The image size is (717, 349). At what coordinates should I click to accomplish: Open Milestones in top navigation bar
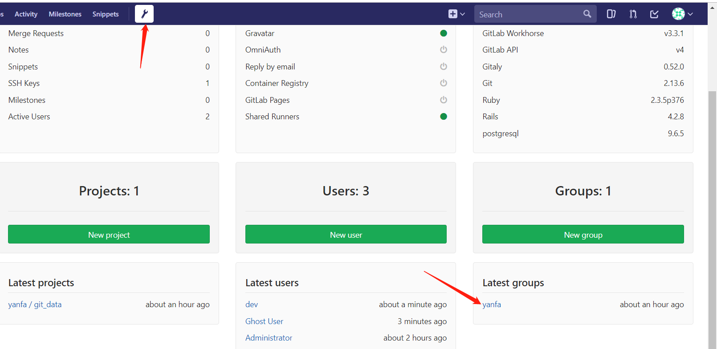pyautogui.click(x=65, y=14)
